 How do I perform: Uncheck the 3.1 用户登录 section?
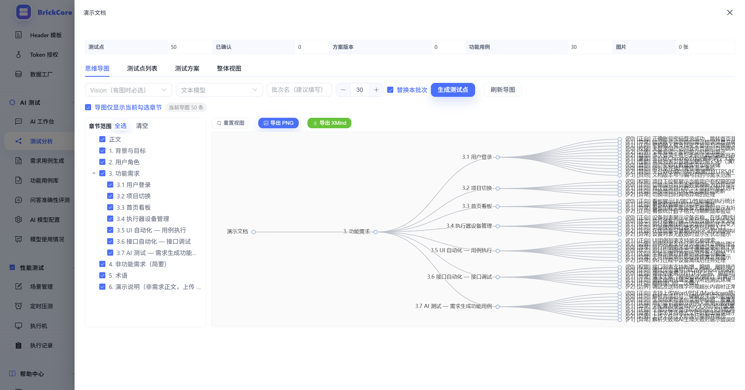(110, 185)
